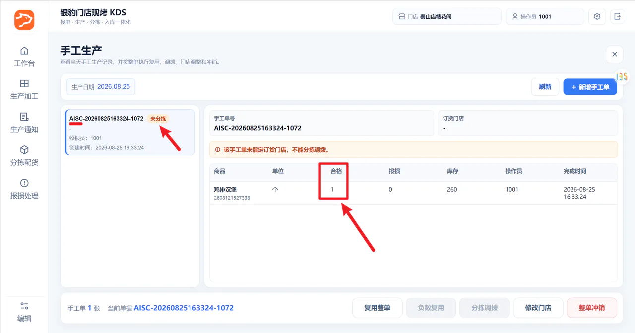This screenshot has width=635, height=333.
Task: Open the 报损处理 sidebar item
Action: coord(24,189)
